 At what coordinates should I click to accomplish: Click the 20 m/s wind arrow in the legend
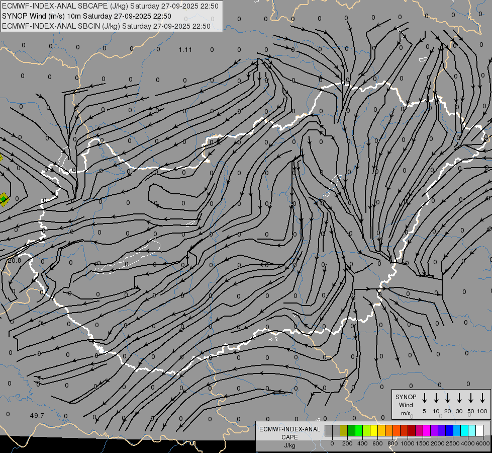click(447, 398)
